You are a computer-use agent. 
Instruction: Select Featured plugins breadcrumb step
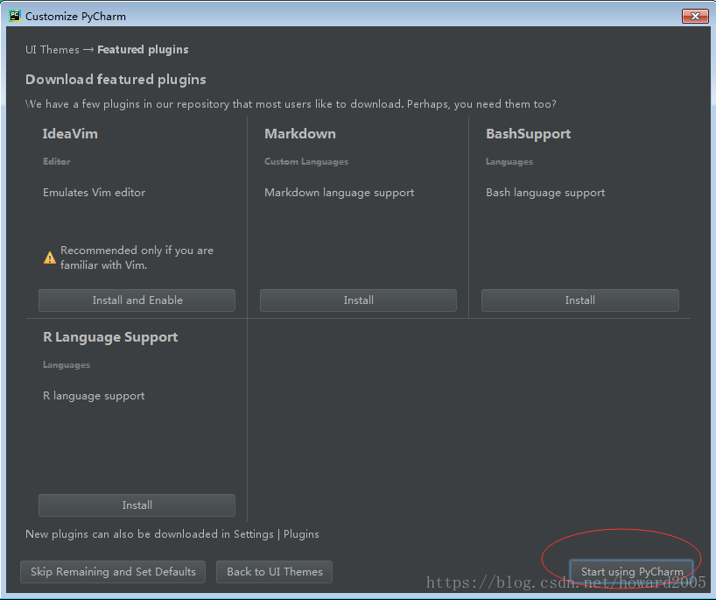point(143,50)
